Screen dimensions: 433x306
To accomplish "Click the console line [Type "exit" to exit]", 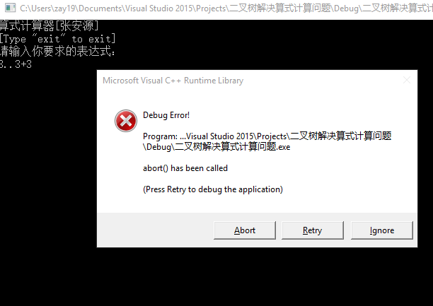I will (58, 39).
